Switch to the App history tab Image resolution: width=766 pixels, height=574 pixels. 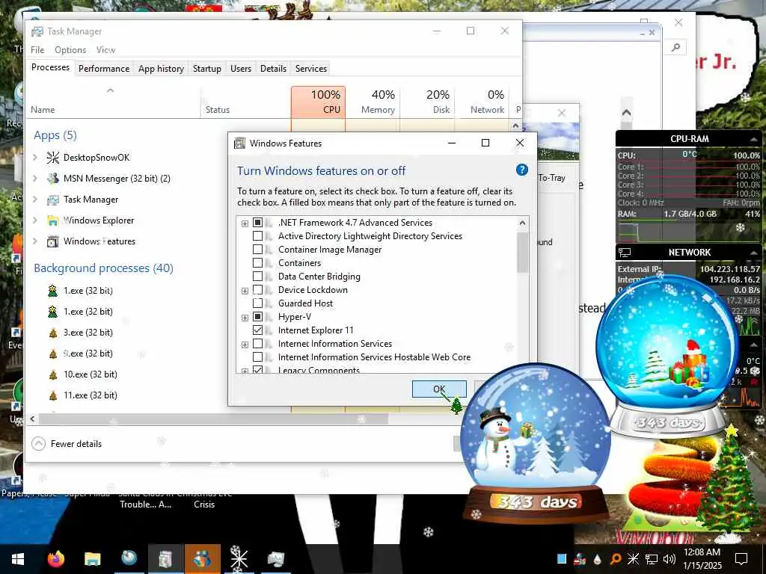click(161, 68)
